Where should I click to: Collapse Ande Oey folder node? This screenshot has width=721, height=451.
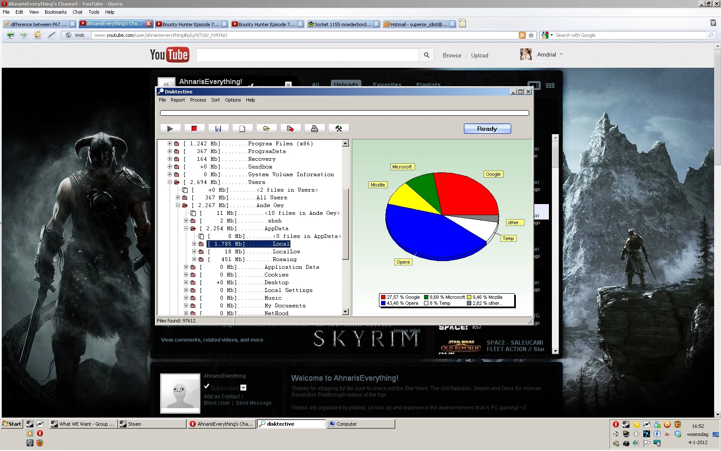178,205
